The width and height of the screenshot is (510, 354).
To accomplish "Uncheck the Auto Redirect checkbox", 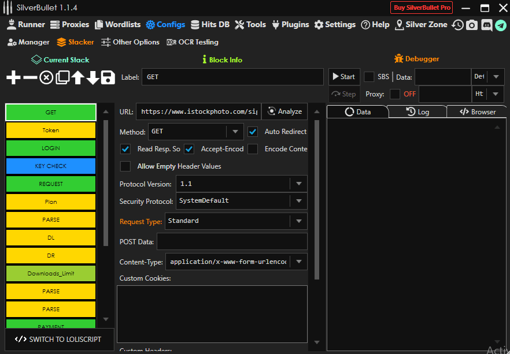I will tap(253, 132).
